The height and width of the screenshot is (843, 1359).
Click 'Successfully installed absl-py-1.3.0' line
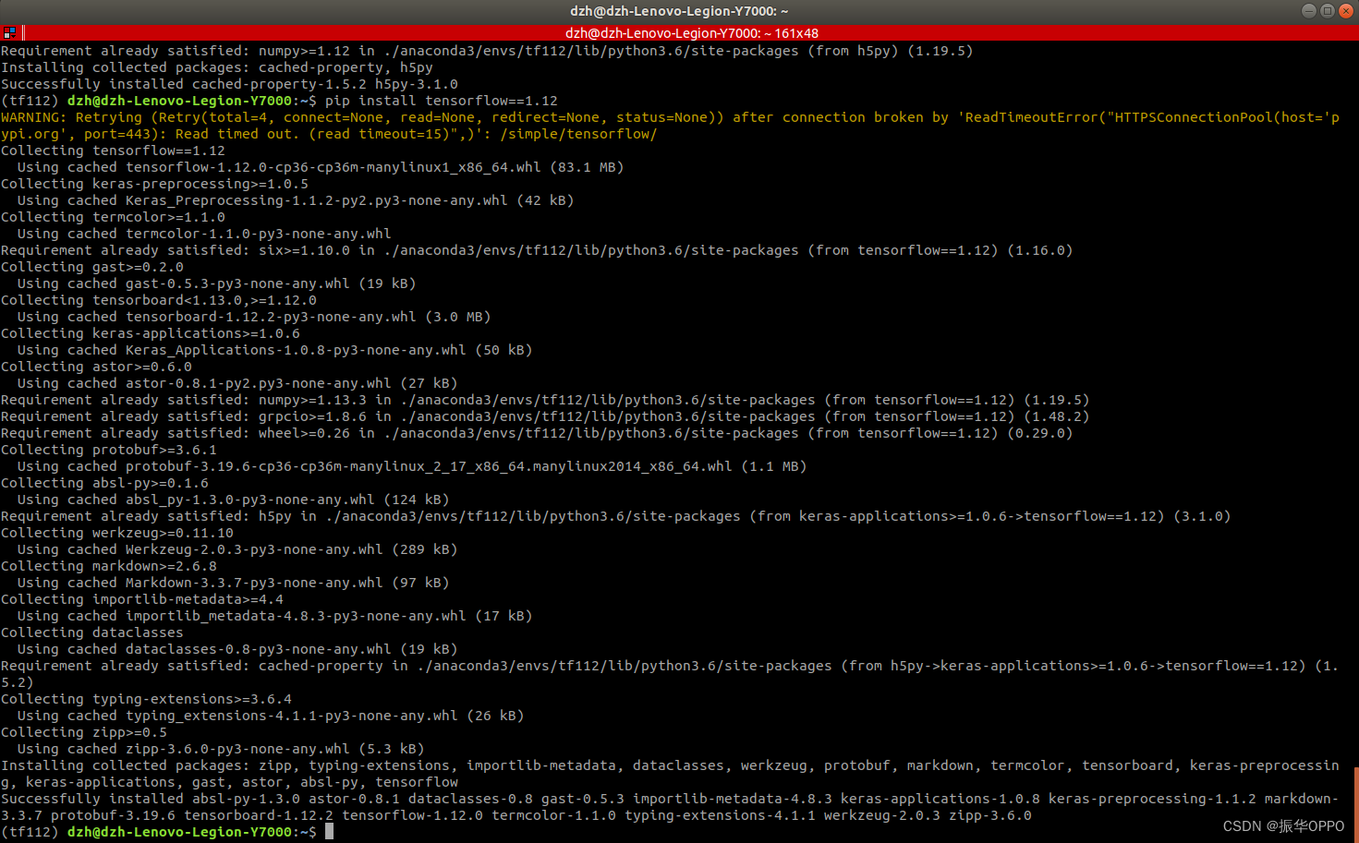pos(670,807)
